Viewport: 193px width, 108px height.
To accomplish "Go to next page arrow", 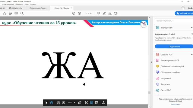I will [x=79, y=13].
